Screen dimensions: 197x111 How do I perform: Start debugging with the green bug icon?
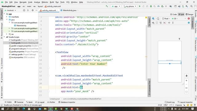[151, 6]
